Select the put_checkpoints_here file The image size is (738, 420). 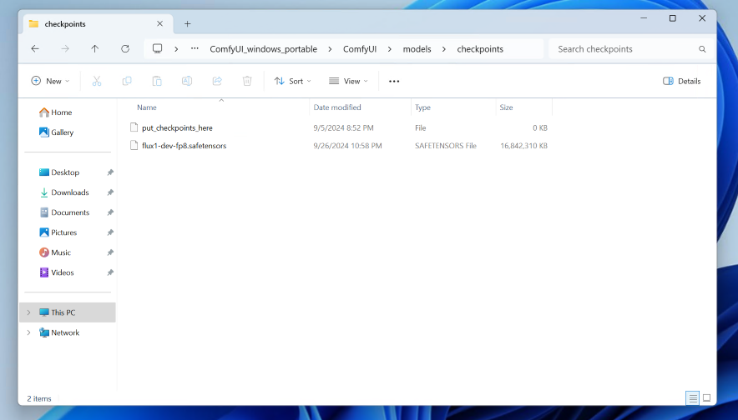coord(177,127)
